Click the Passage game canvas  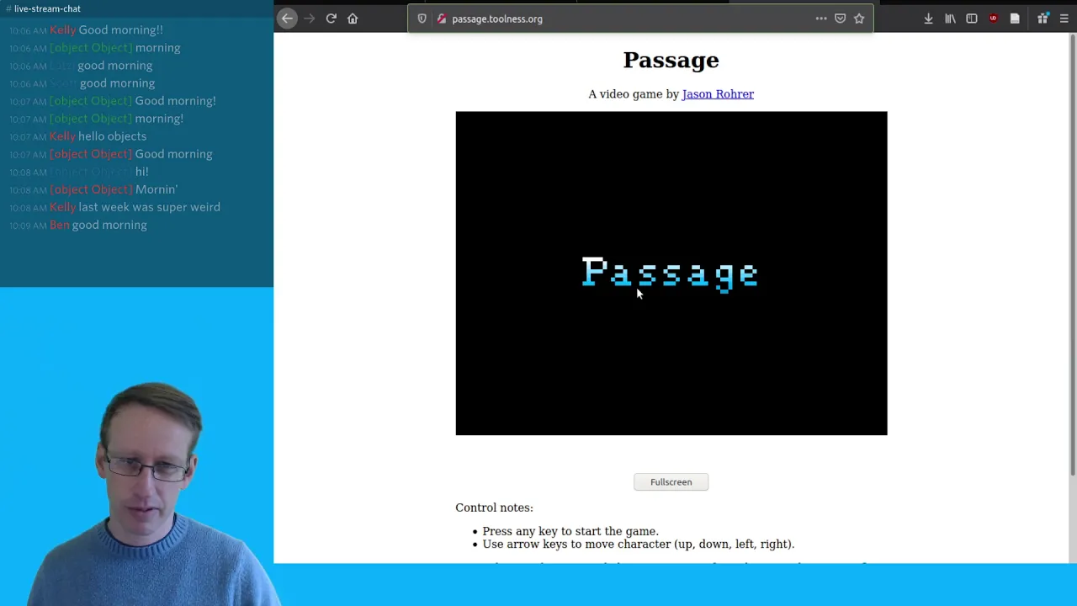[671, 274]
